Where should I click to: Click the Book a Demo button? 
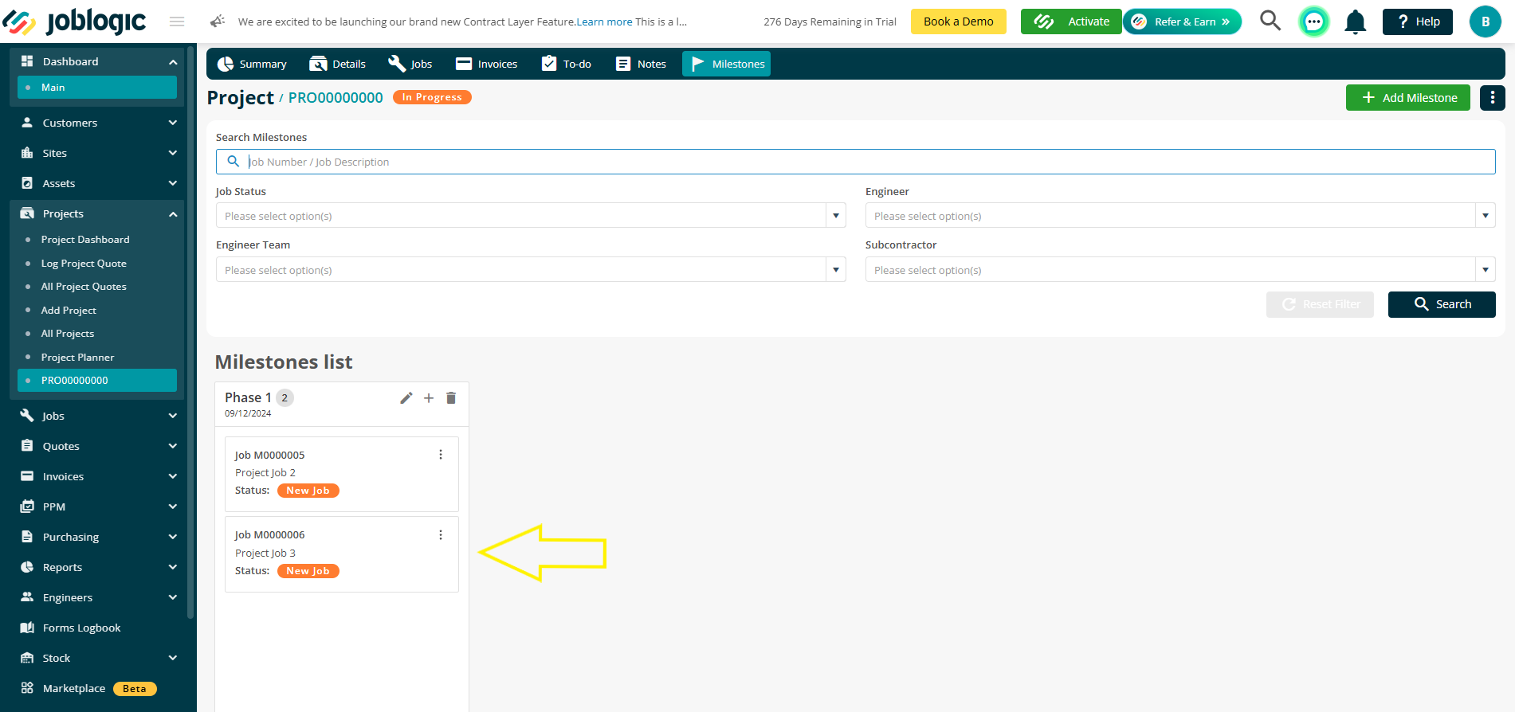(959, 22)
